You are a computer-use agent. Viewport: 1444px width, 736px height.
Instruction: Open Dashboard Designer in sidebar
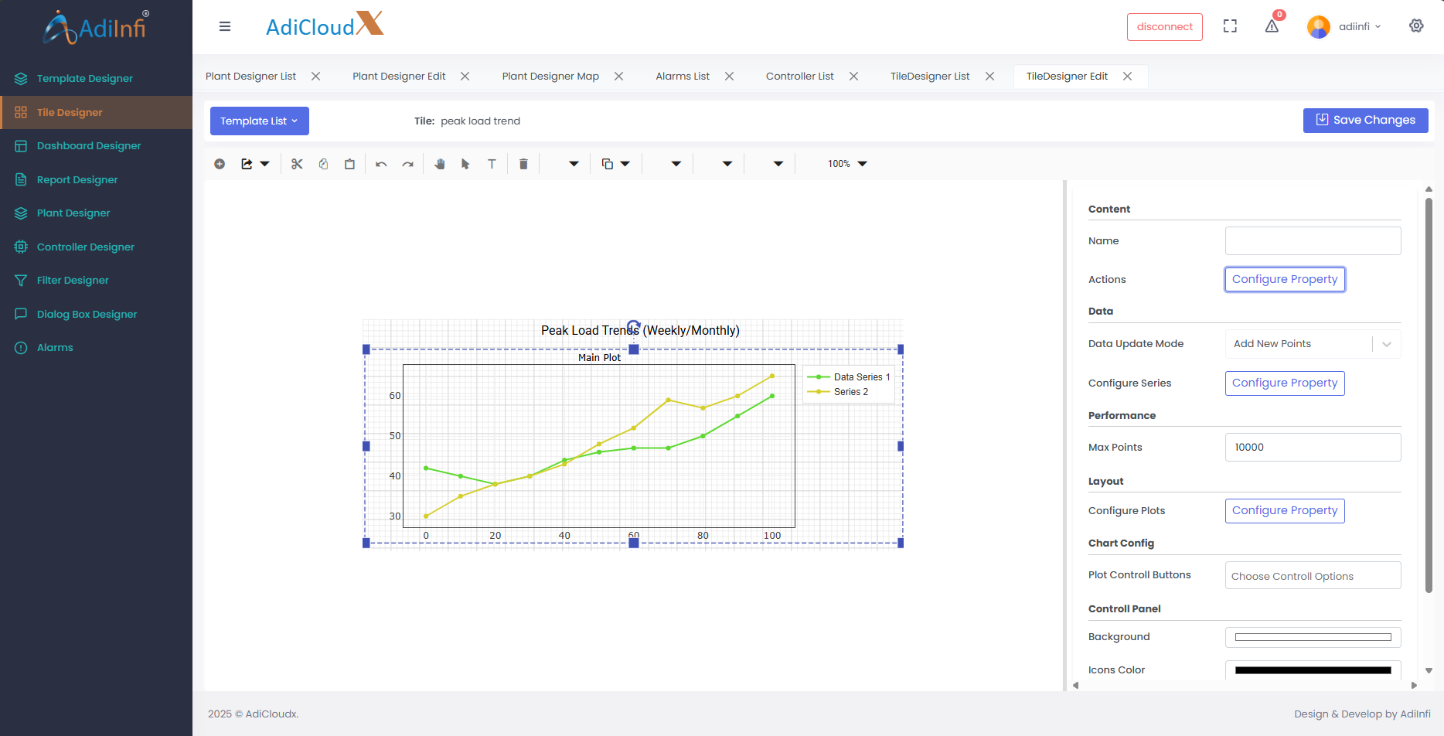pyautogui.click(x=96, y=145)
